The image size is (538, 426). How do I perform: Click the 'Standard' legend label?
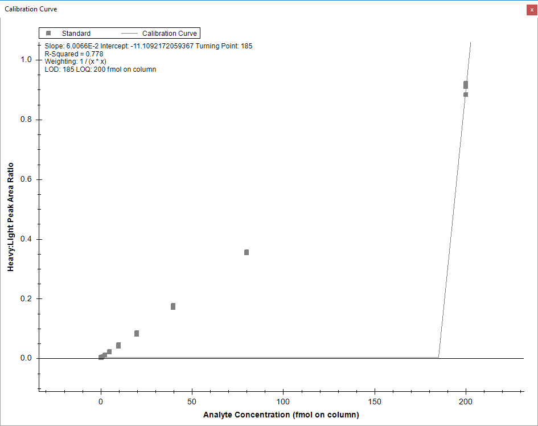[x=76, y=34]
